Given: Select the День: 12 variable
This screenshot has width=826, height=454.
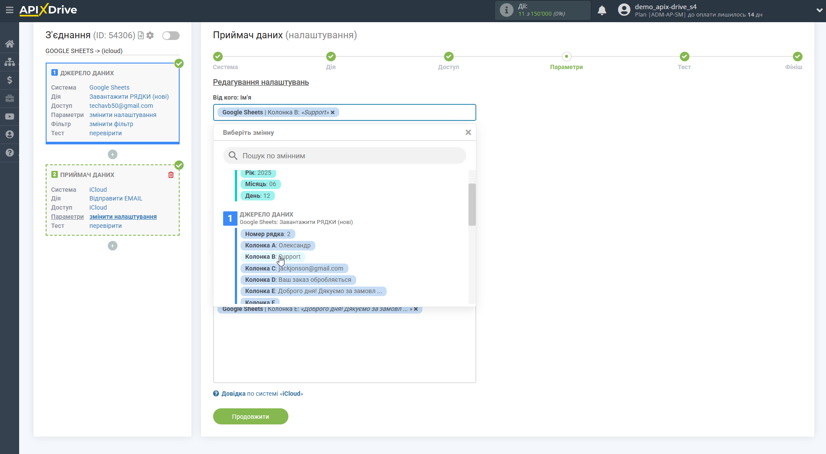Looking at the screenshot, I should [x=257, y=196].
